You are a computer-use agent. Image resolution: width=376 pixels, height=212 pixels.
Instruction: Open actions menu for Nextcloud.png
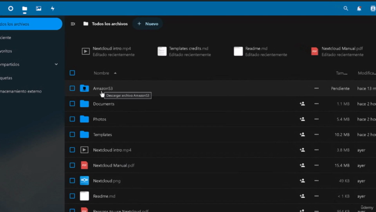coord(317,181)
